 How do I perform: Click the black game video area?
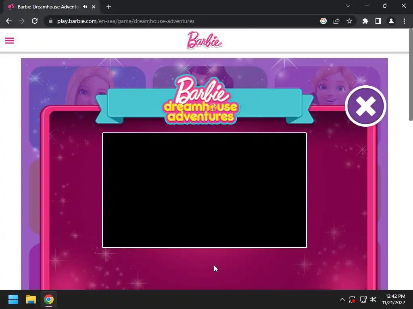click(204, 190)
